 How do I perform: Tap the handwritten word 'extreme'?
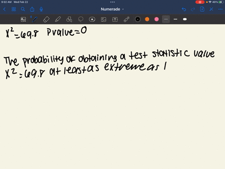point(124,67)
